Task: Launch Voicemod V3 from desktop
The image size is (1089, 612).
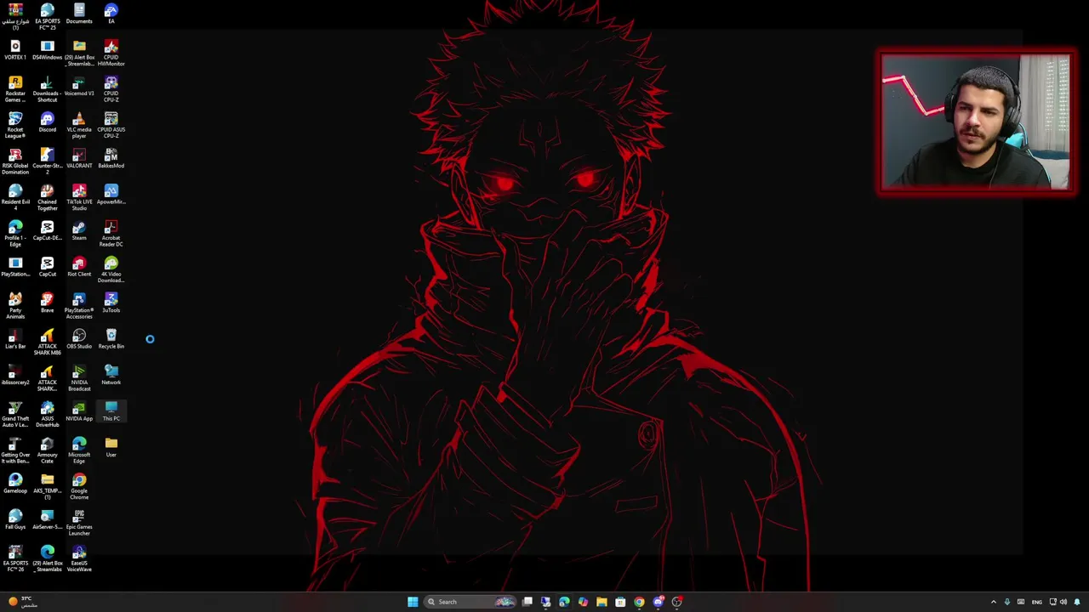Action: pyautogui.click(x=79, y=86)
